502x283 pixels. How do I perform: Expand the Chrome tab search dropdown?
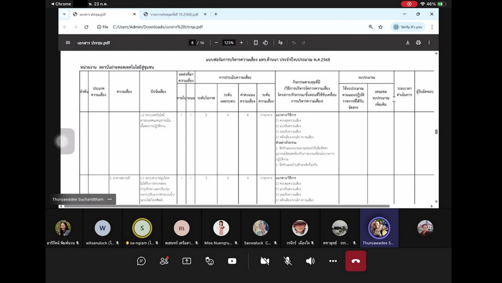point(64,14)
